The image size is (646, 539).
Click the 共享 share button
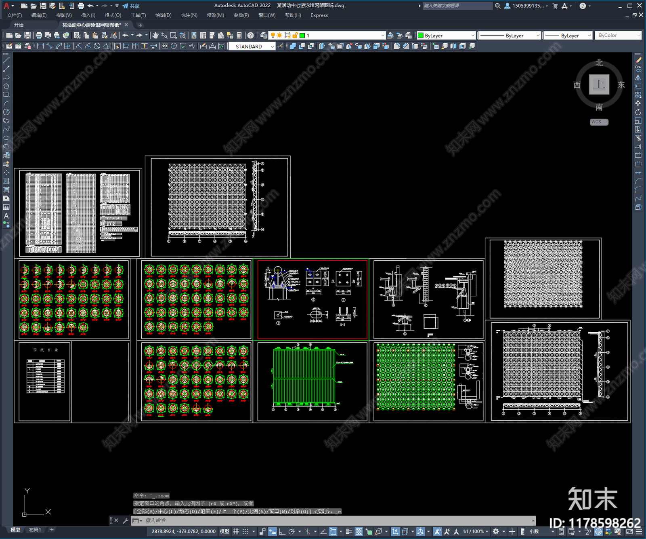tap(131, 6)
